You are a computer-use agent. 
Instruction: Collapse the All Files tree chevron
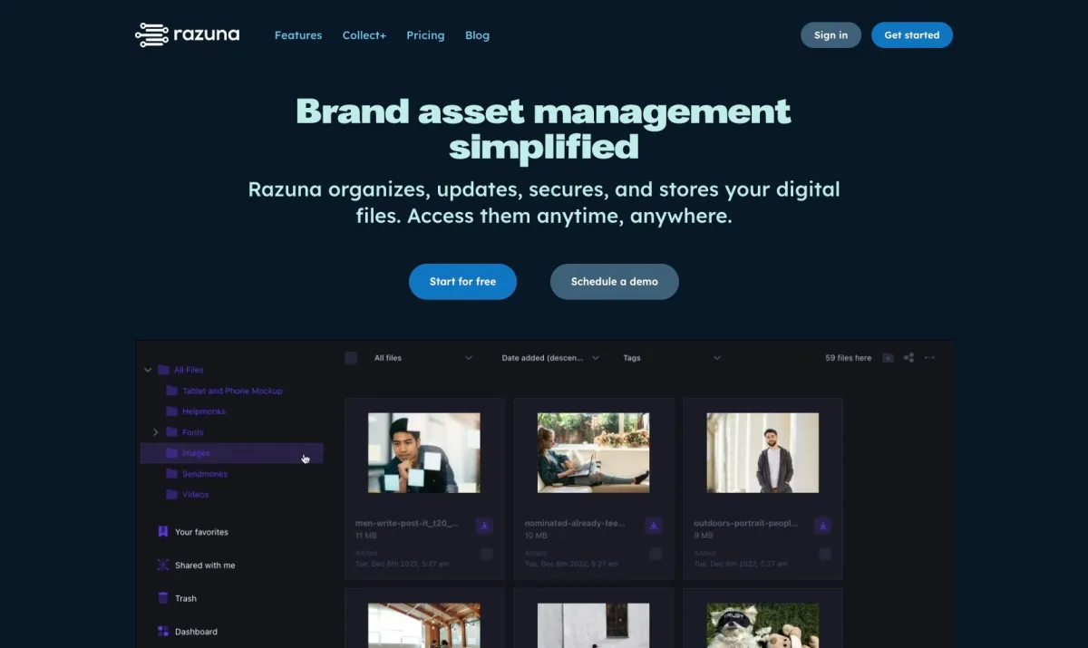[148, 370]
